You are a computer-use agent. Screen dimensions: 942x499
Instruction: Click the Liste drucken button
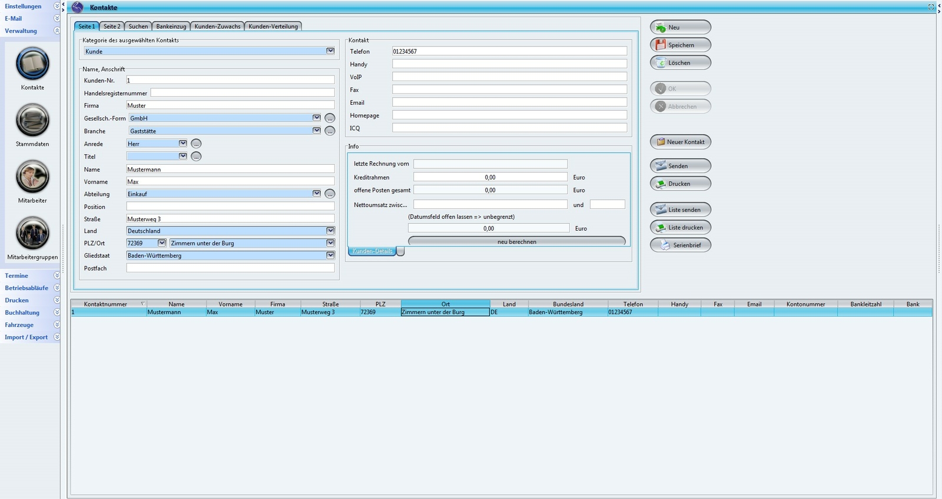pyautogui.click(x=681, y=227)
